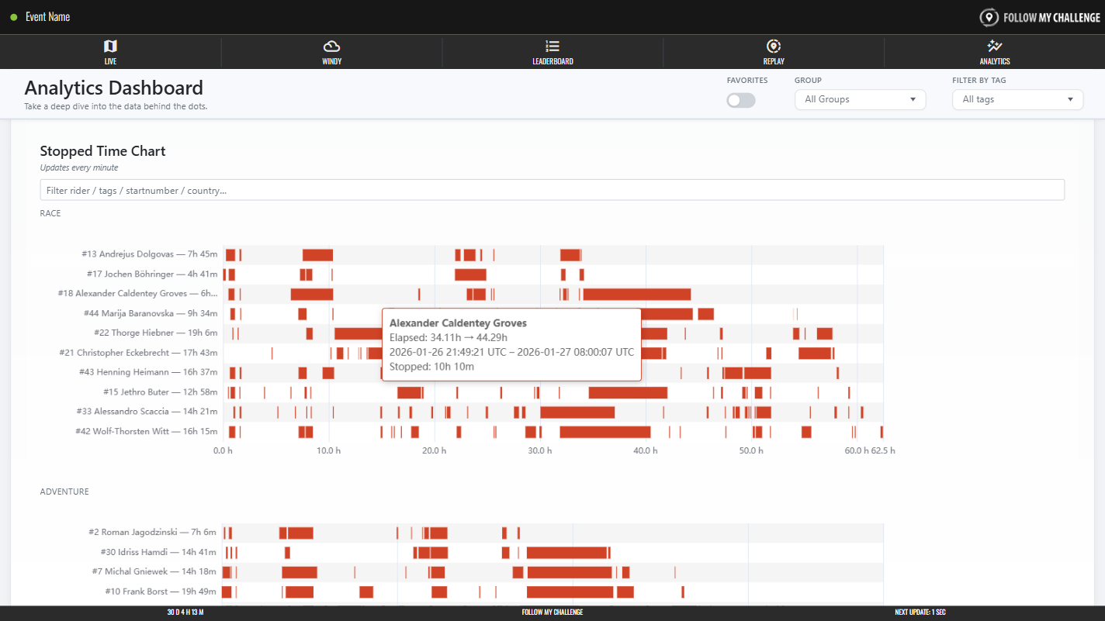Image resolution: width=1105 pixels, height=621 pixels.
Task: Open the Replay icon
Action: (x=773, y=47)
